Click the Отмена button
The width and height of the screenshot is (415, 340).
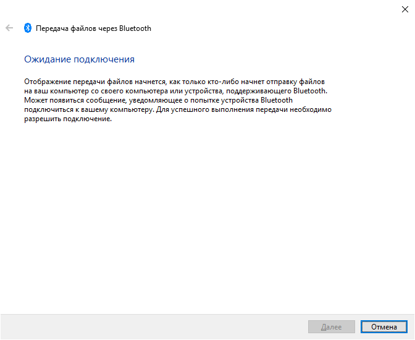384,327
